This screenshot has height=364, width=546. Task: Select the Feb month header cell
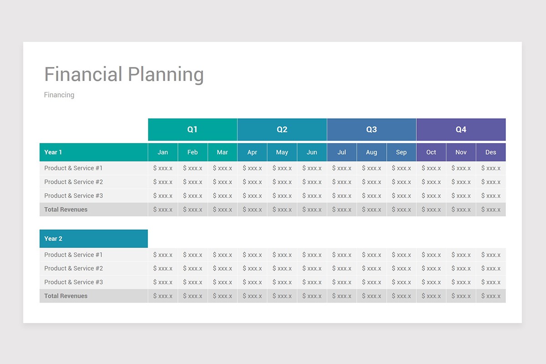tap(192, 152)
